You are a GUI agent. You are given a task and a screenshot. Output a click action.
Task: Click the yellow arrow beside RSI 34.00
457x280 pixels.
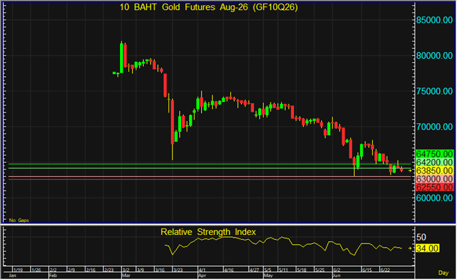pos(410,249)
